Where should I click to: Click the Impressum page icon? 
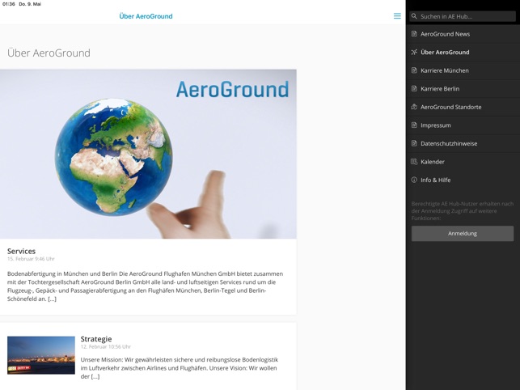(414, 125)
